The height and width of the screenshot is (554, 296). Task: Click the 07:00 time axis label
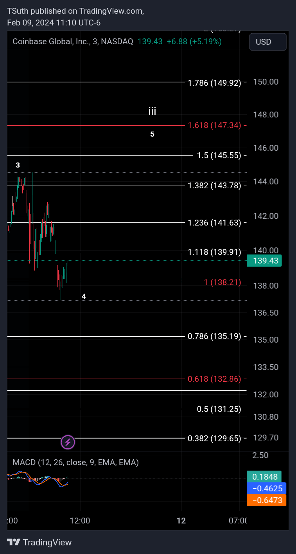click(238, 521)
